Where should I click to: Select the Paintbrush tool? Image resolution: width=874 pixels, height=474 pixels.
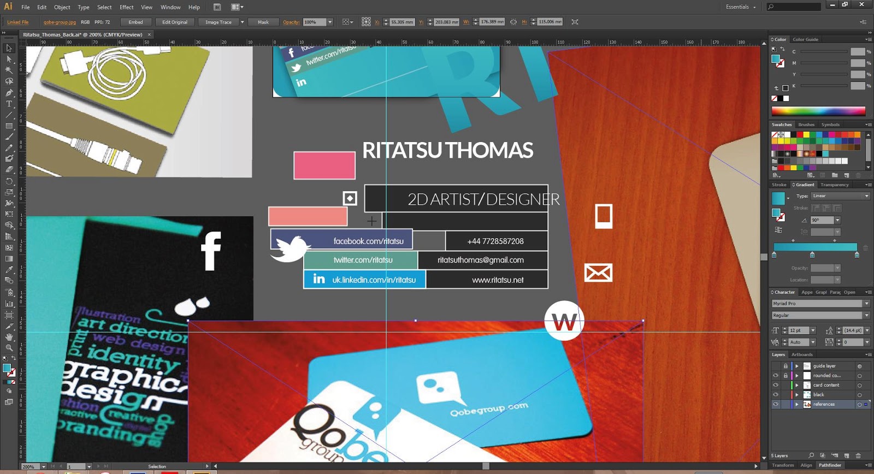coord(9,137)
